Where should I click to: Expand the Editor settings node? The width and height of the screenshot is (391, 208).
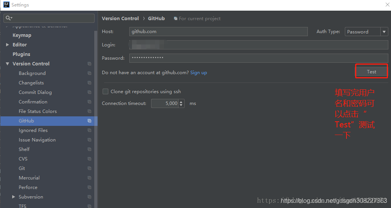point(8,45)
